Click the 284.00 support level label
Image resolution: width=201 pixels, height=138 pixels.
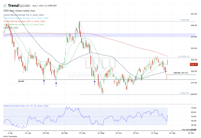[x=21, y=81]
